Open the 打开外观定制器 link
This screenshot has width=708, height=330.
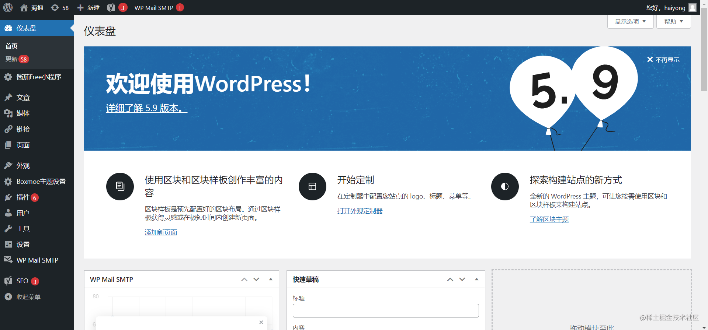(x=360, y=211)
